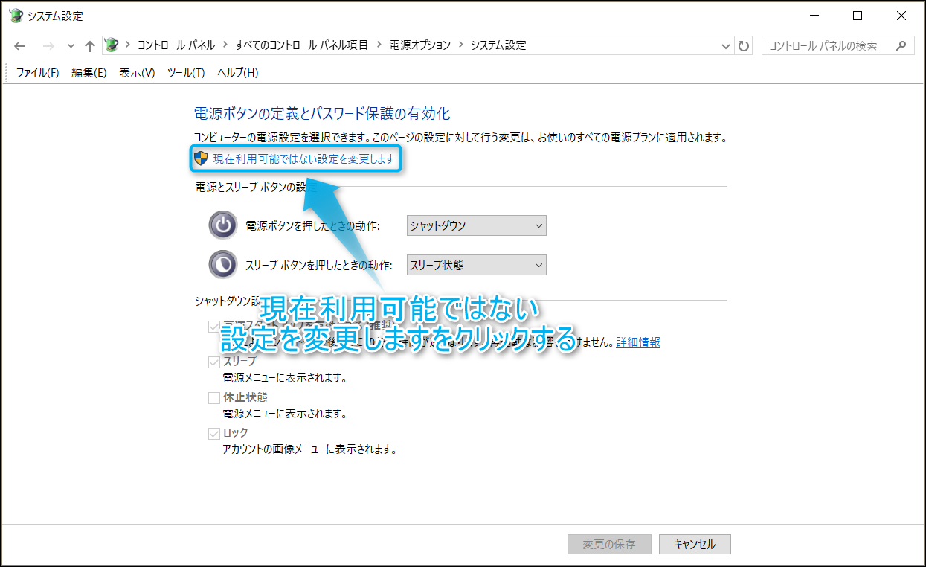The width and height of the screenshot is (926, 567).
Task: Click the Back arrow in navigation bar
Action: 20,45
